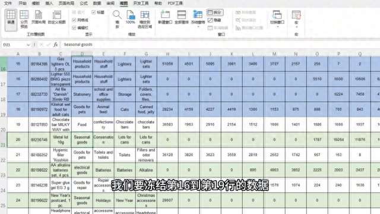The image size is (380, 214).
Task: Open the Name Box dropdown arrow
Action: tap(28, 45)
